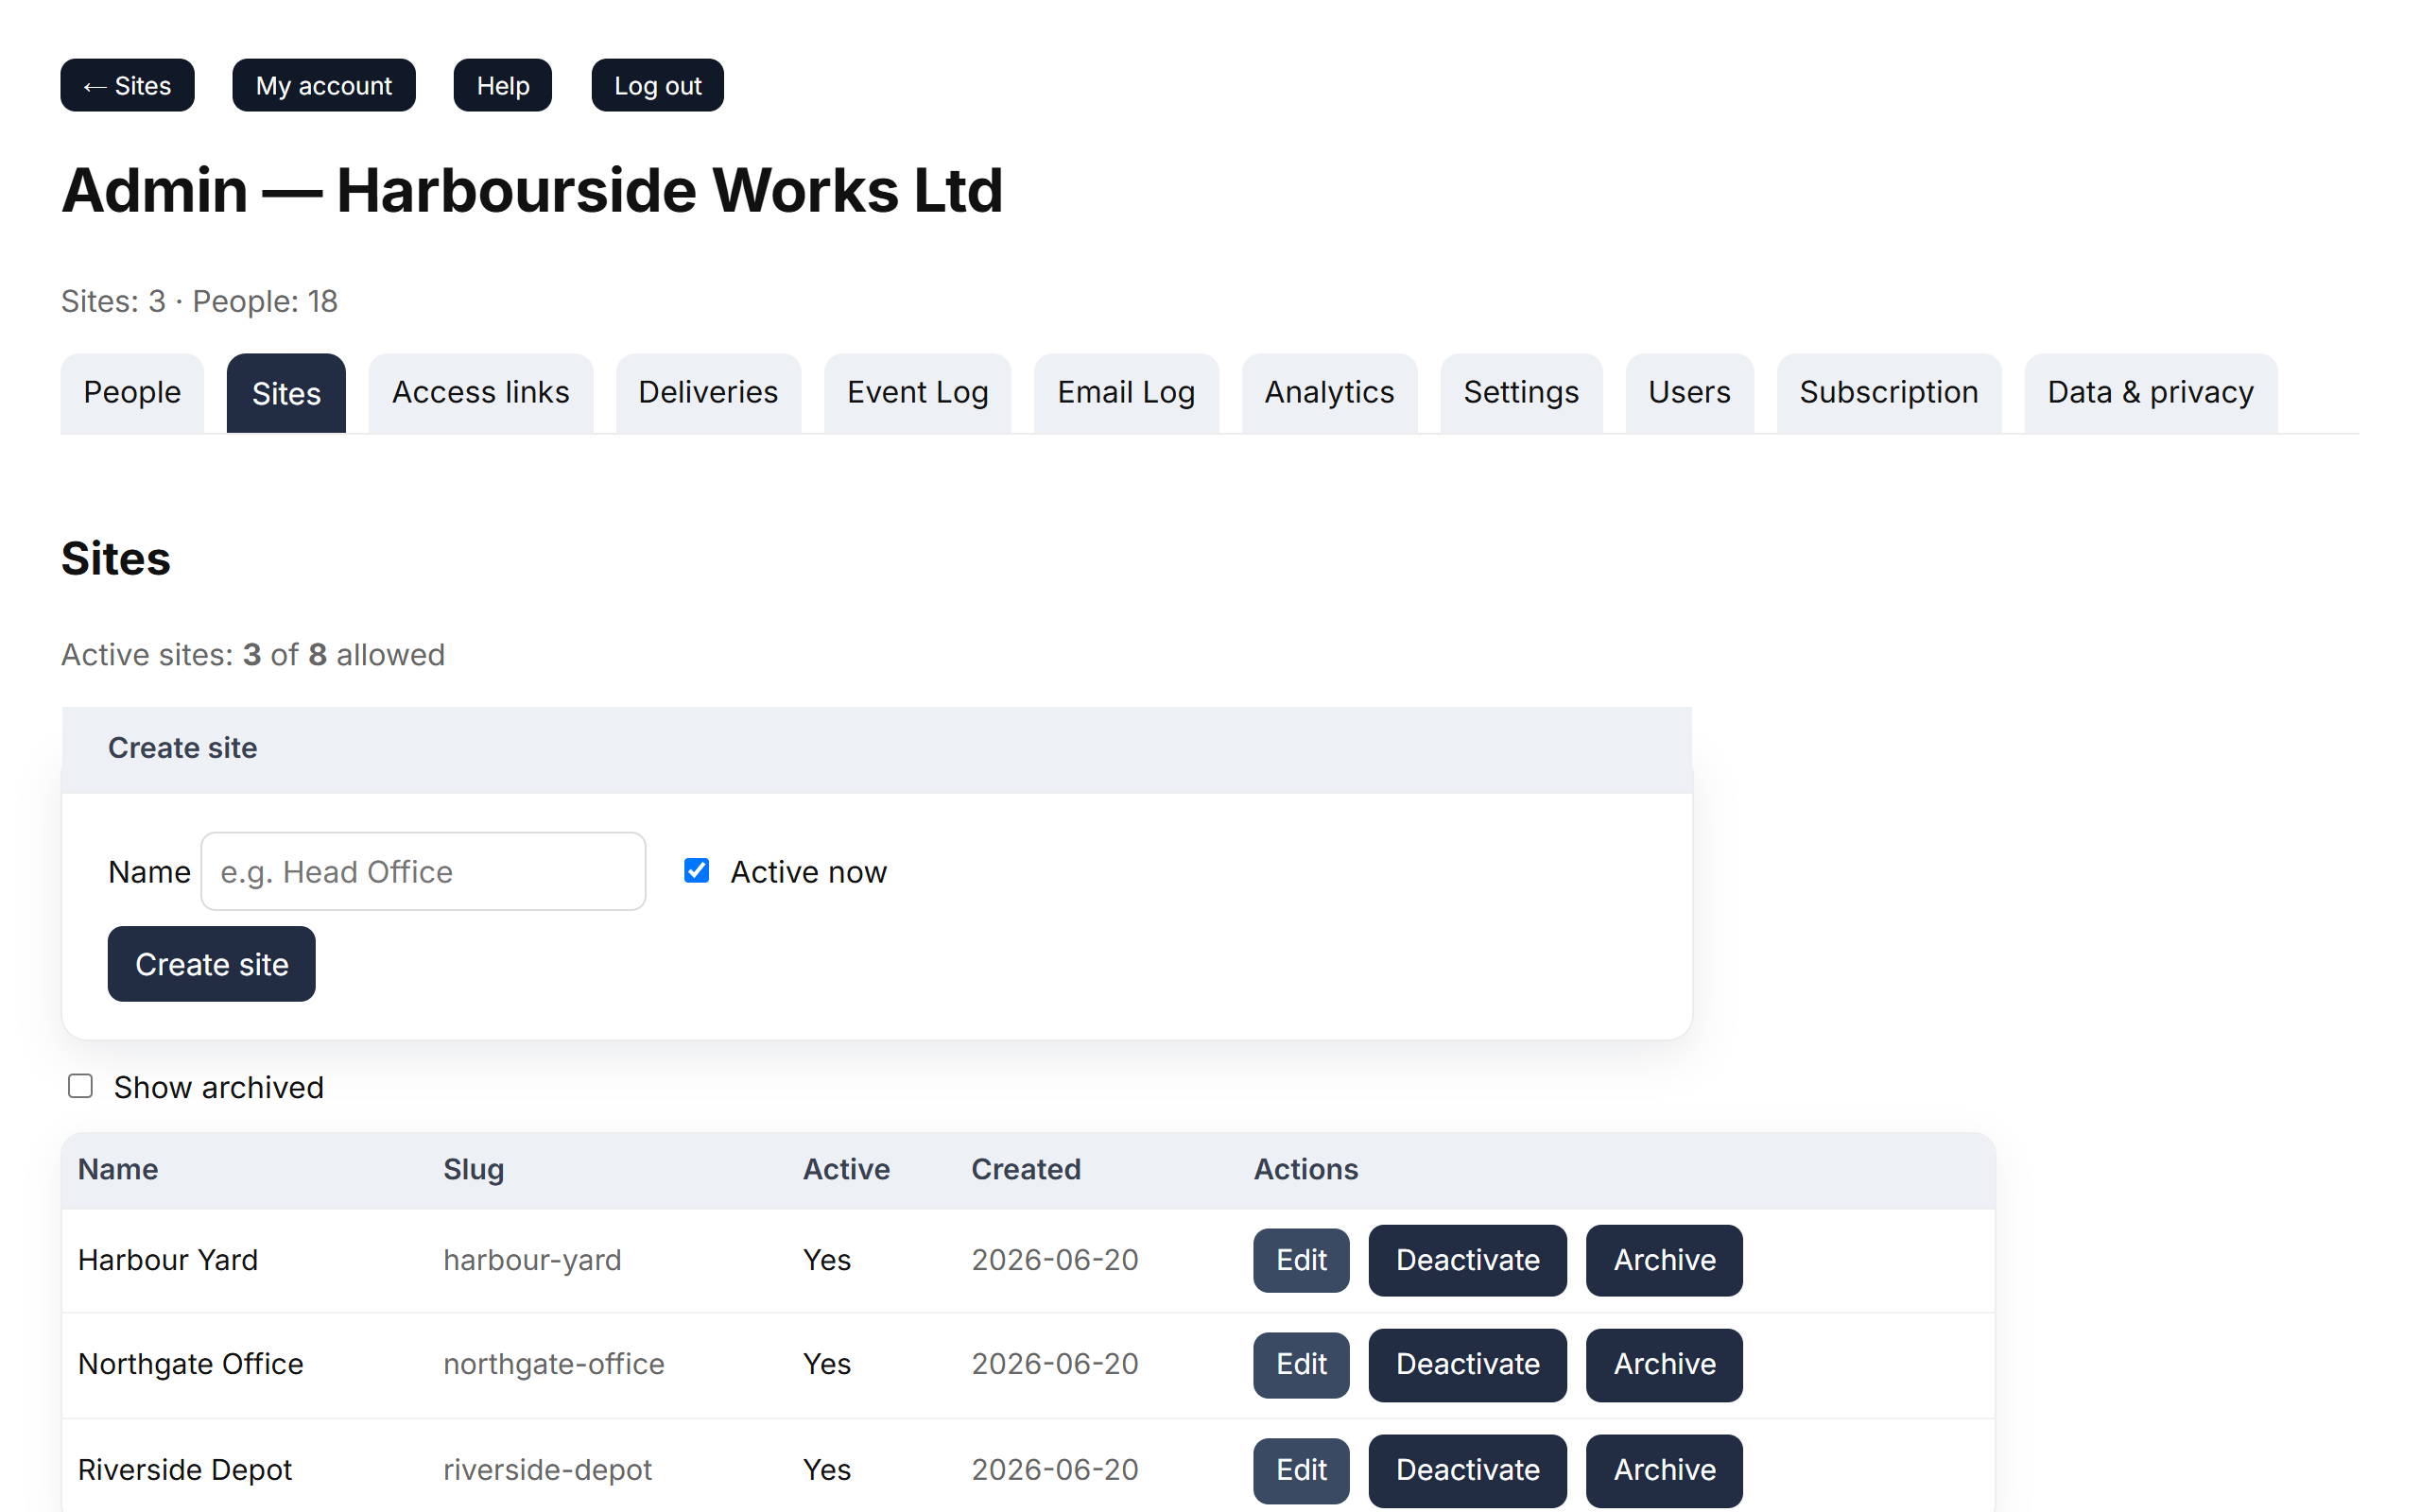Screen dimensions: 2420x1512
Task: Select the harbour-yard slug text
Action: pos(532,1260)
